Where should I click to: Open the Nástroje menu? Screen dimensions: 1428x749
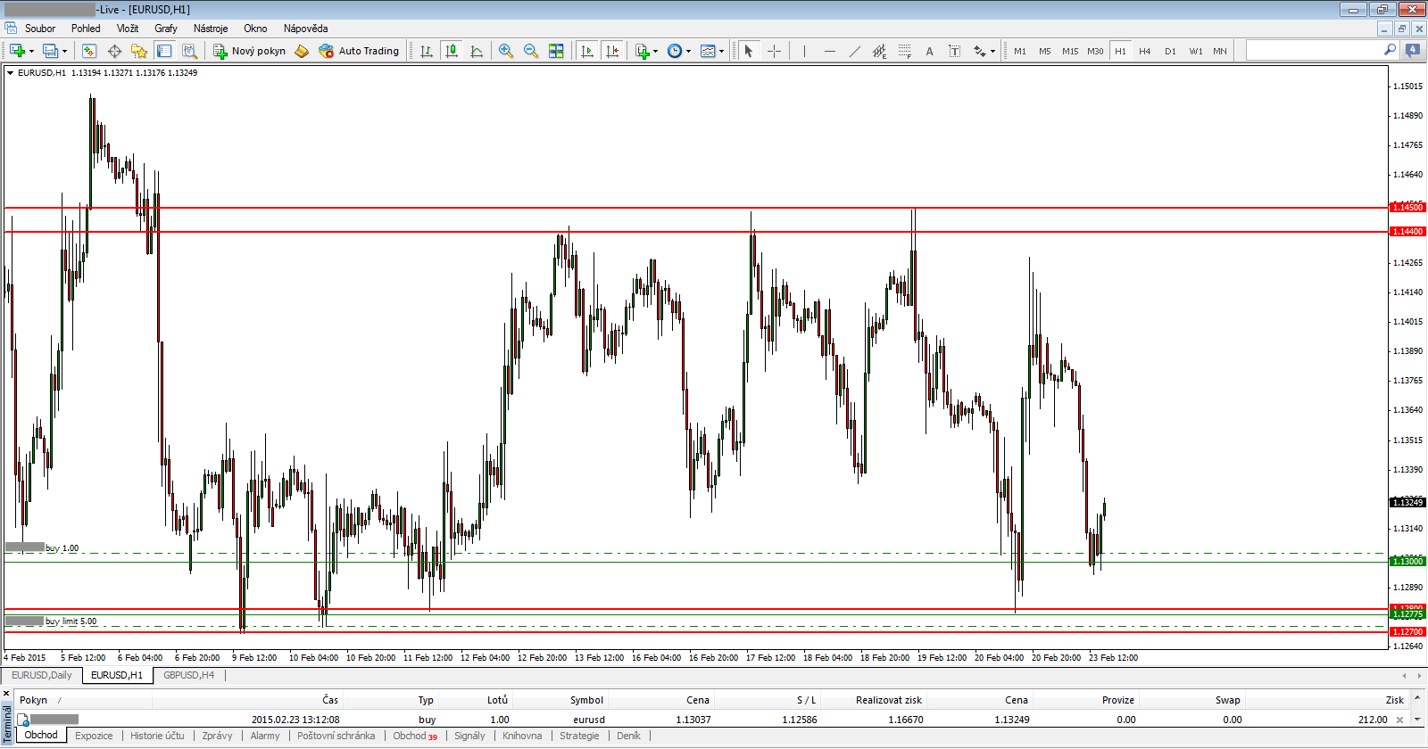[211, 29]
